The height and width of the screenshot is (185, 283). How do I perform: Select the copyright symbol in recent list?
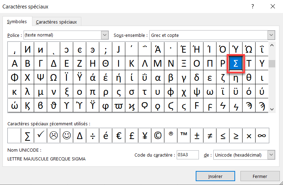tap(158, 136)
